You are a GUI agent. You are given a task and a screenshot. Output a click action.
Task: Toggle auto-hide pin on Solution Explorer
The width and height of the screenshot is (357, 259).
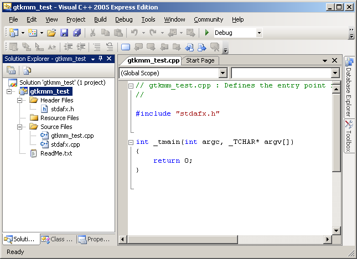pos(100,59)
